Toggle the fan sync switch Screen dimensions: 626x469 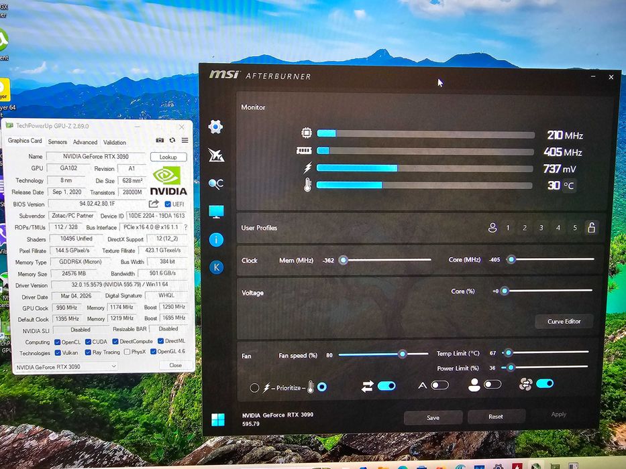(x=545, y=384)
